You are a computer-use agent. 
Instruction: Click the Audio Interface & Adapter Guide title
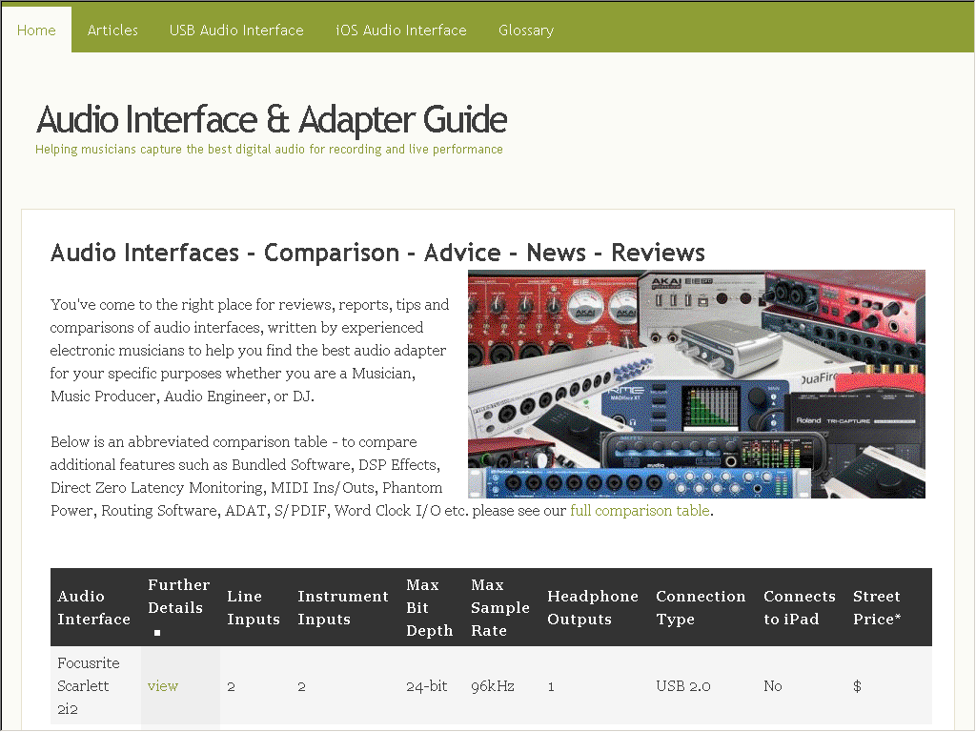tap(272, 119)
